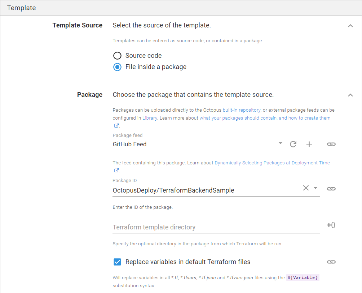Bind the Package feed field using its chain icon
Image resolution: width=362 pixels, height=293 pixels.
coord(331,144)
